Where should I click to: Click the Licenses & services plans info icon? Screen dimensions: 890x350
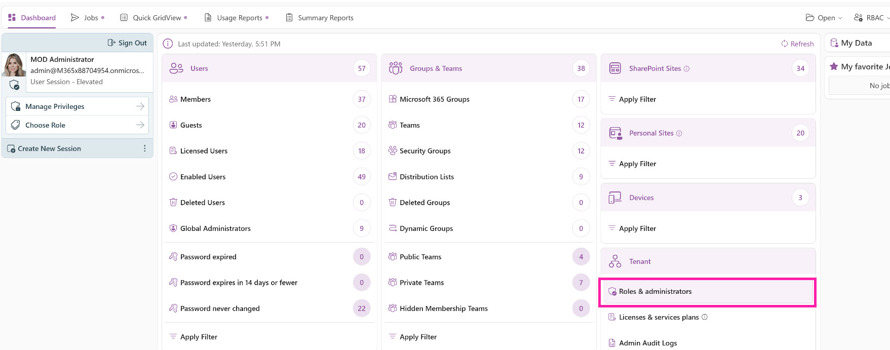704,317
